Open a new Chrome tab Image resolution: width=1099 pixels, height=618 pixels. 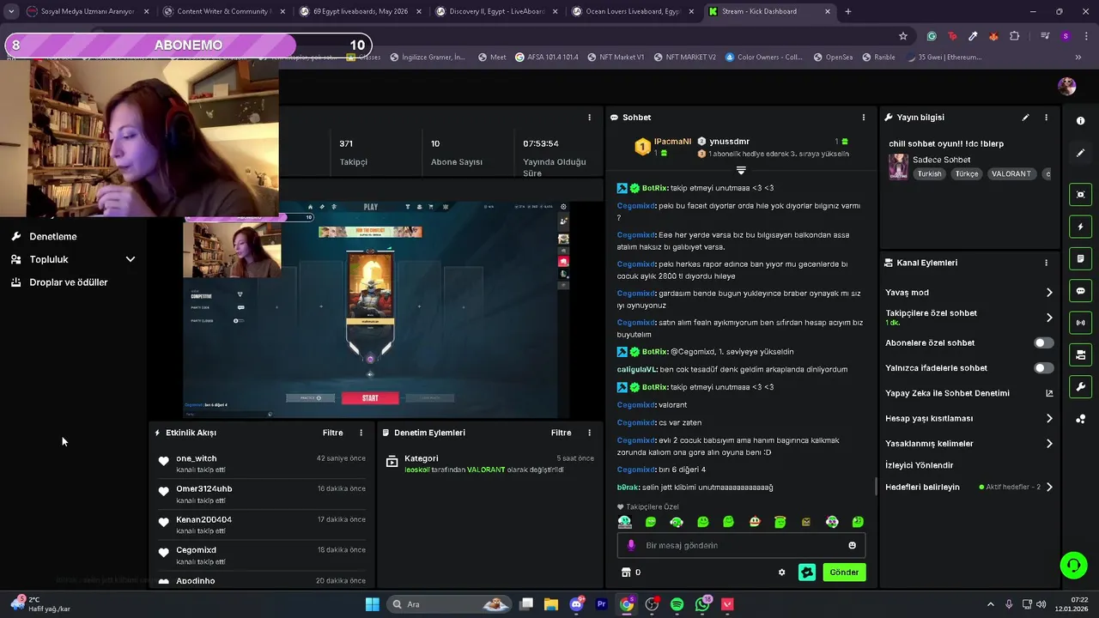[x=848, y=12]
